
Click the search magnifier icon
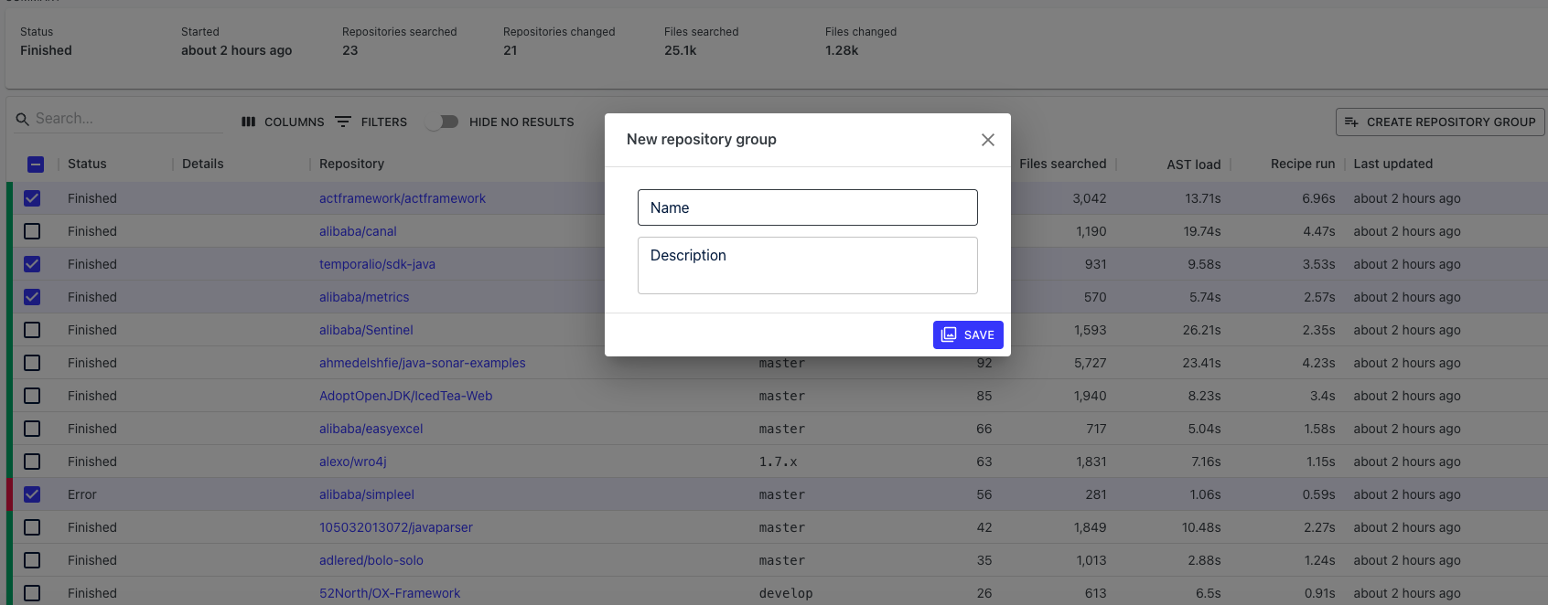[x=23, y=119]
